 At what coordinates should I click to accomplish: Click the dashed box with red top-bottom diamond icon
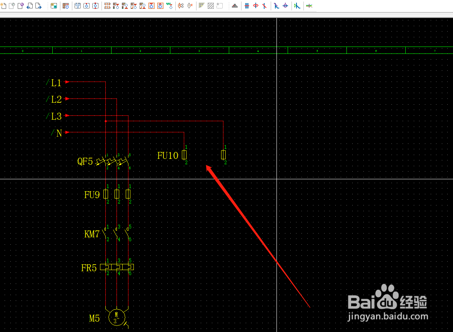pos(96,6)
